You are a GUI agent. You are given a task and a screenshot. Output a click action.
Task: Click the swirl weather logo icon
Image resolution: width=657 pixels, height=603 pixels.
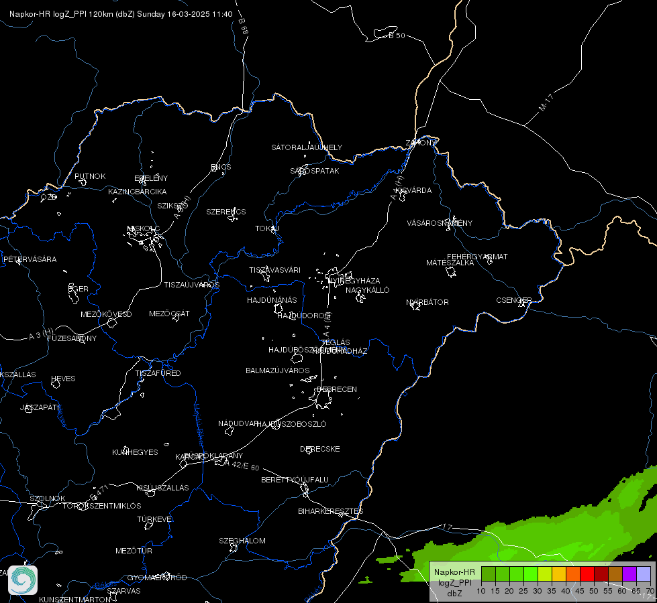click(x=23, y=580)
